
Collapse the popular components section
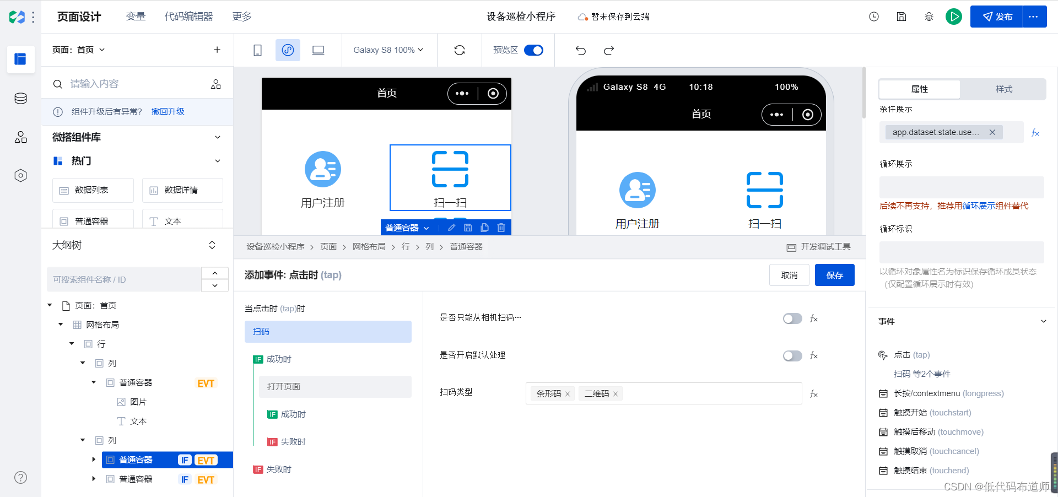218,161
